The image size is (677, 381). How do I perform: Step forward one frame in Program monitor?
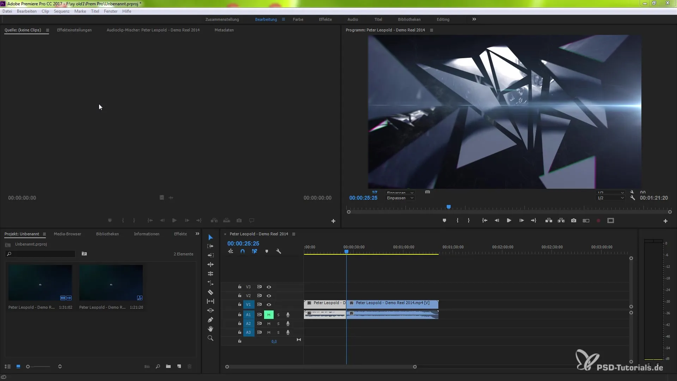coord(522,220)
